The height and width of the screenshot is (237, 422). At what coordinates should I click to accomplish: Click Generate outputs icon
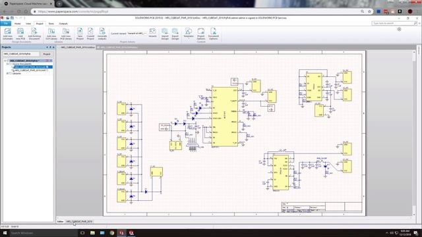(x=102, y=34)
